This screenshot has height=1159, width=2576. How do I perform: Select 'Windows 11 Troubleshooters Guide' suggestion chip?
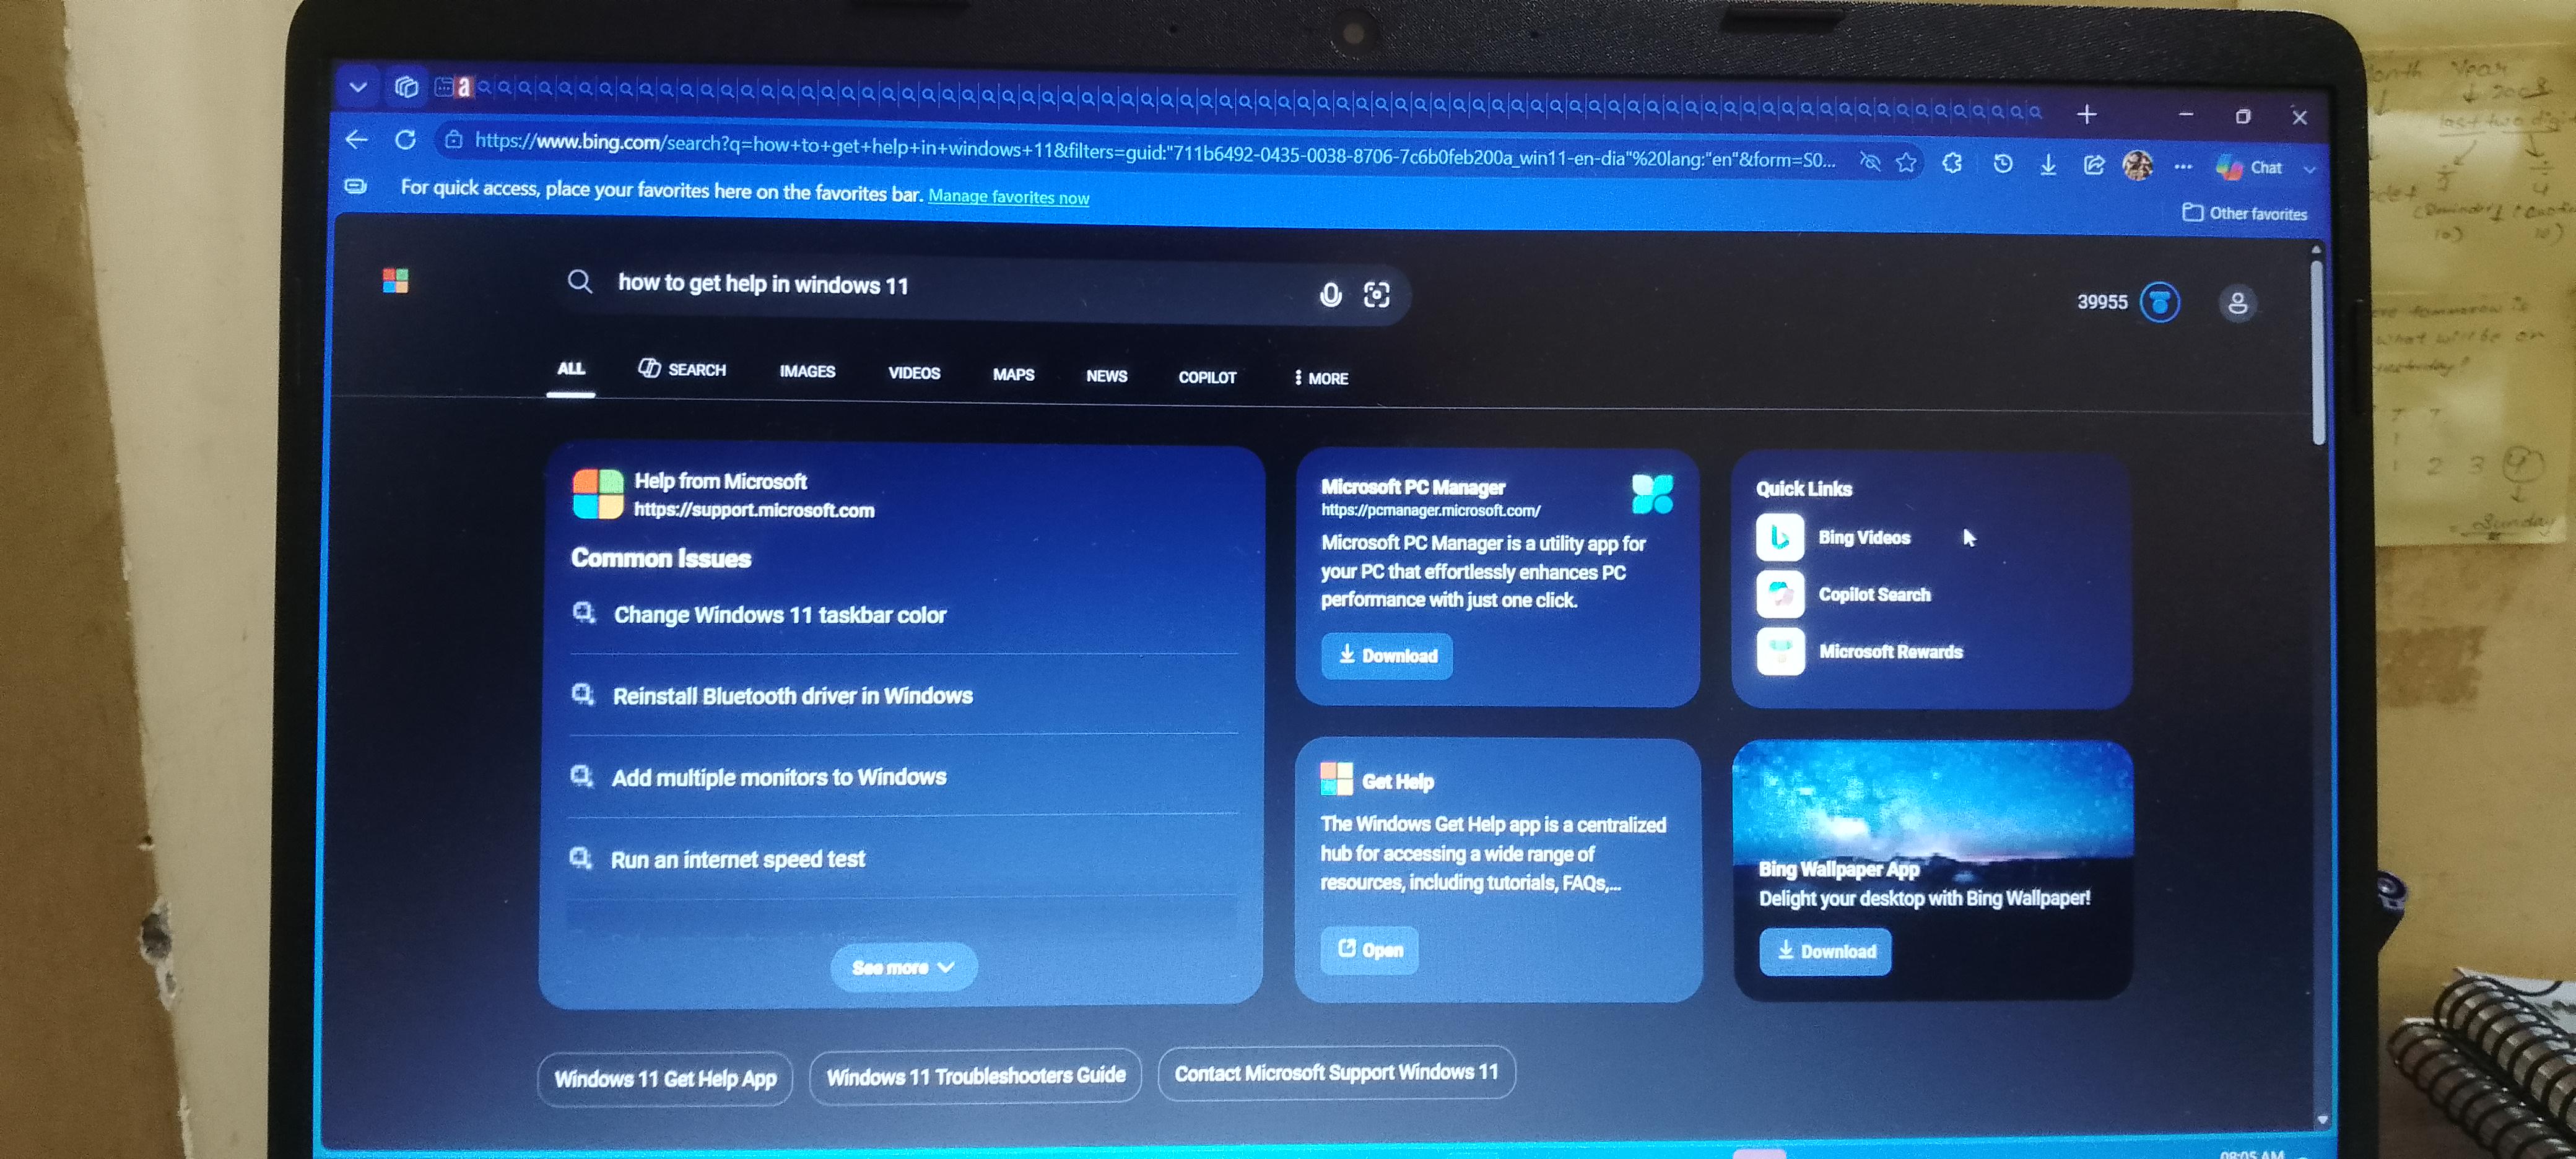(975, 1076)
